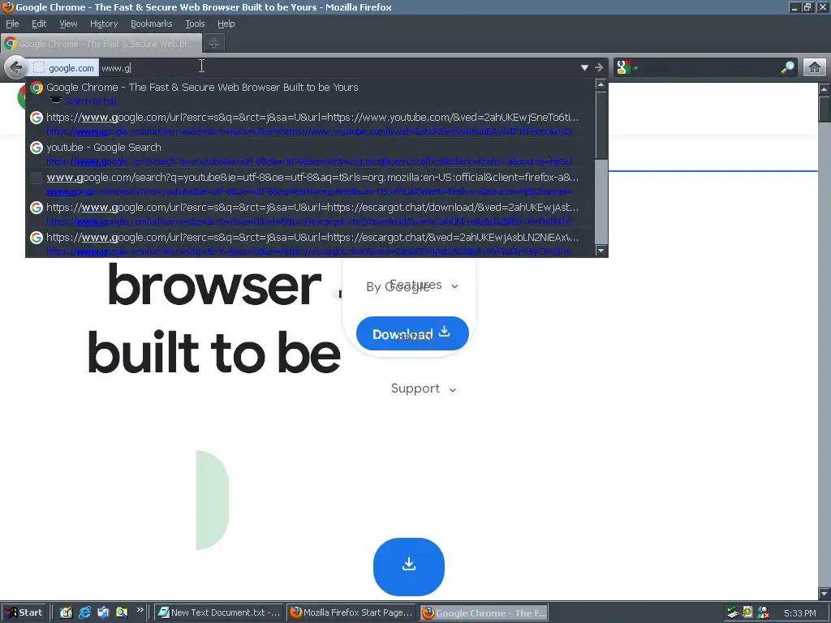Open a new tab with plus button
Viewport: 831px width, 623px height.
[x=214, y=44]
